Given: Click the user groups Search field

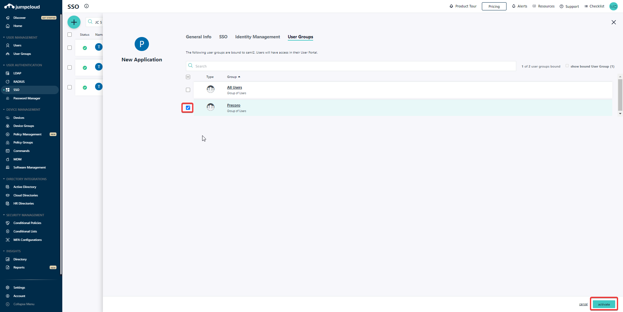Looking at the screenshot, I should point(351,66).
